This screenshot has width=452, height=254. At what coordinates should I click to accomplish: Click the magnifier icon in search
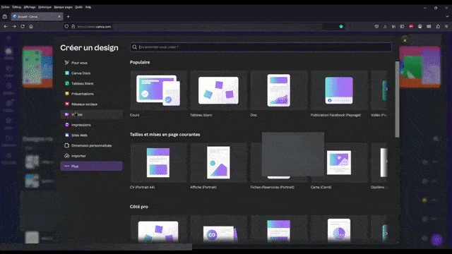pyautogui.click(x=135, y=47)
